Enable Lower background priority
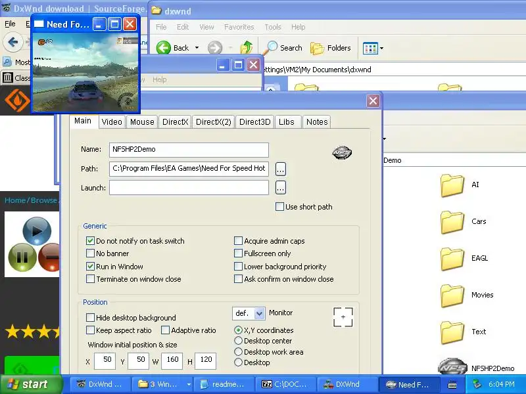Viewport: 526px width, 394px height. pos(238,267)
